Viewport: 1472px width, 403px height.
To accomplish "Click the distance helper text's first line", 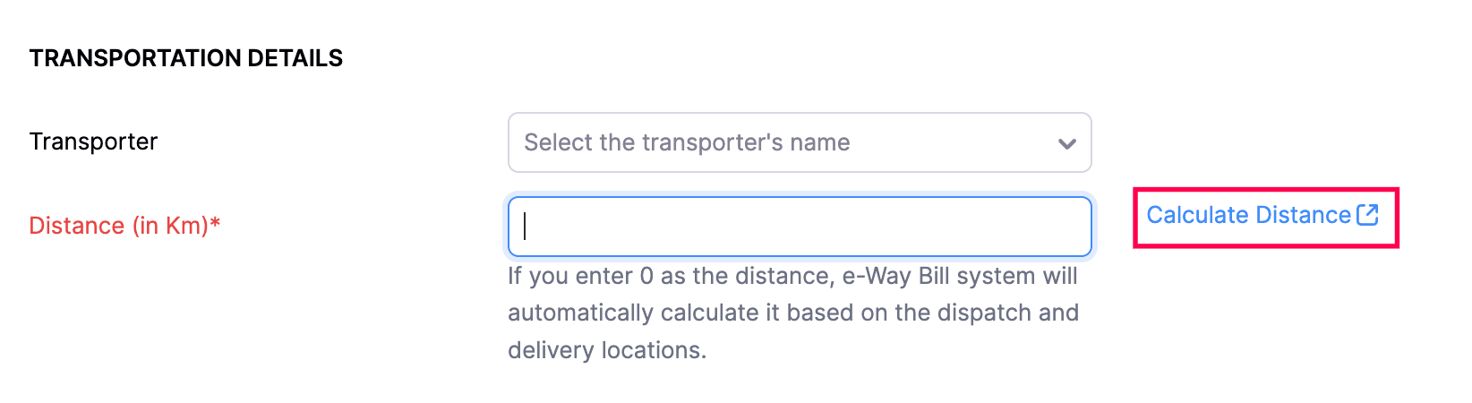I will pyautogui.click(x=792, y=276).
